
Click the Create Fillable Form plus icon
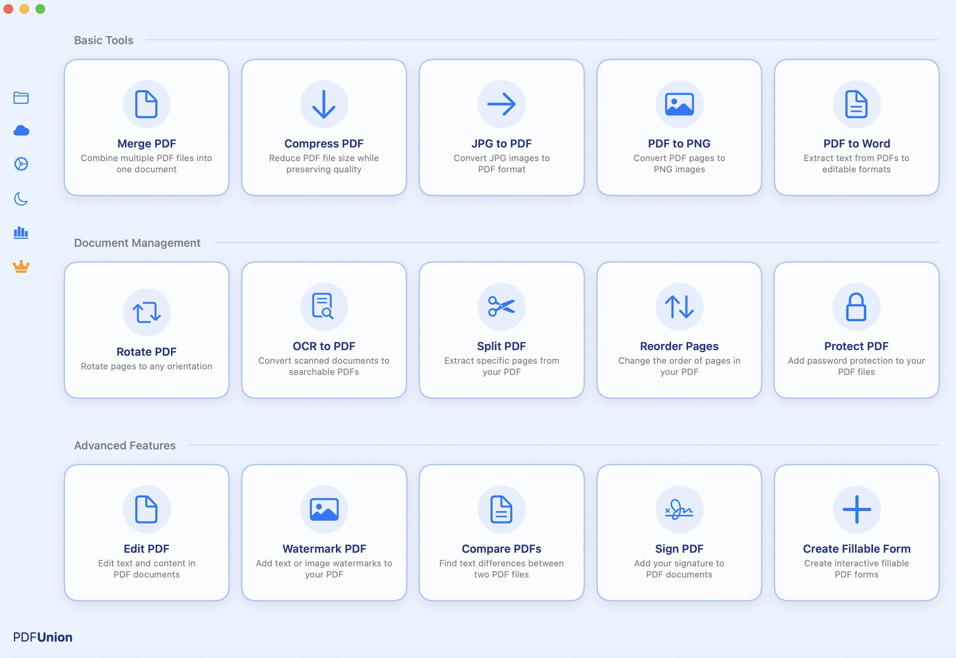pos(856,509)
